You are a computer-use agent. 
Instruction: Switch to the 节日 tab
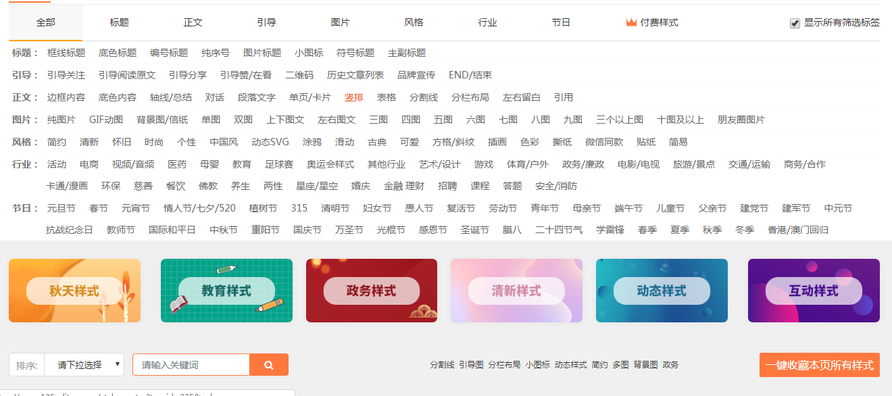(560, 21)
